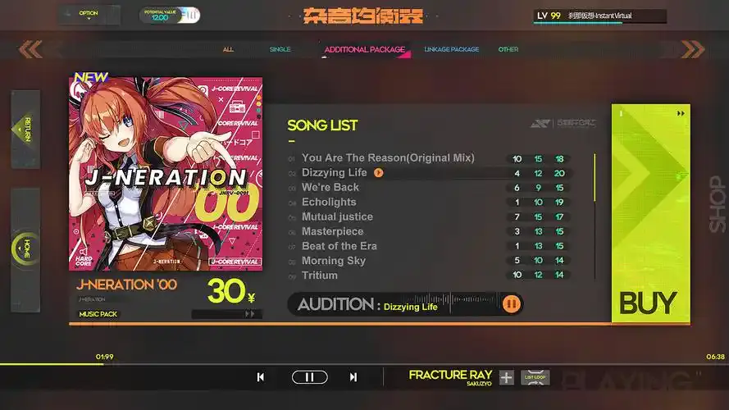Select the song Echolights in list

click(329, 203)
